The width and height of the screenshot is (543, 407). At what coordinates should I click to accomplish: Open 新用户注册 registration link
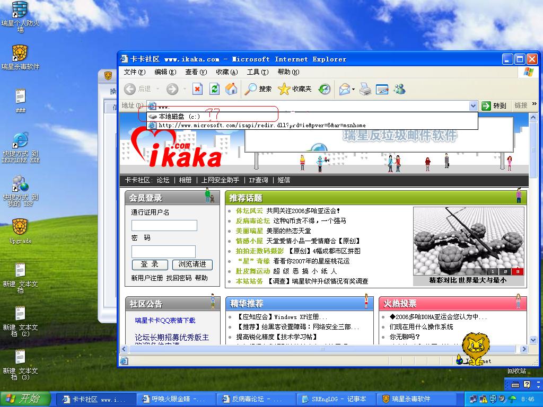[147, 278]
